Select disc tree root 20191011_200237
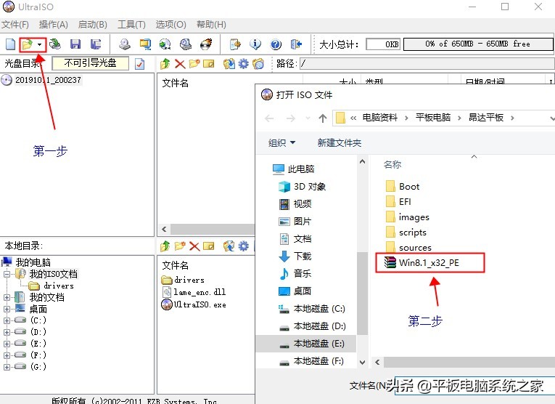Image resolution: width=555 pixels, height=404 pixels. coord(47,80)
